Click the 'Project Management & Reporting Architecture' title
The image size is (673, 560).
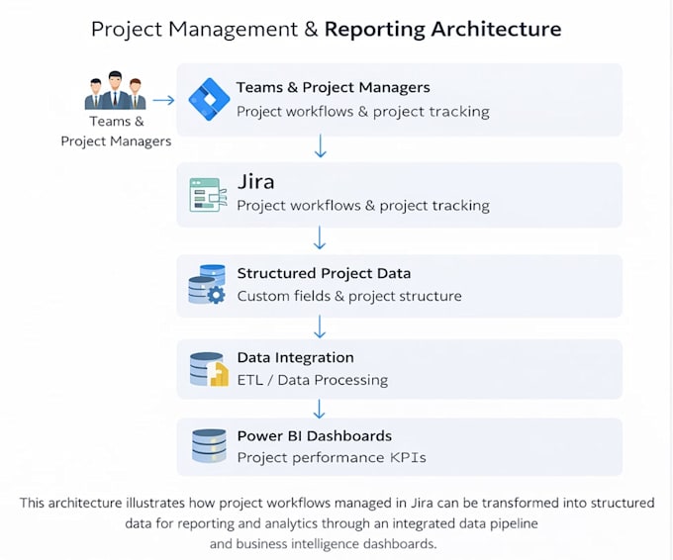(327, 29)
